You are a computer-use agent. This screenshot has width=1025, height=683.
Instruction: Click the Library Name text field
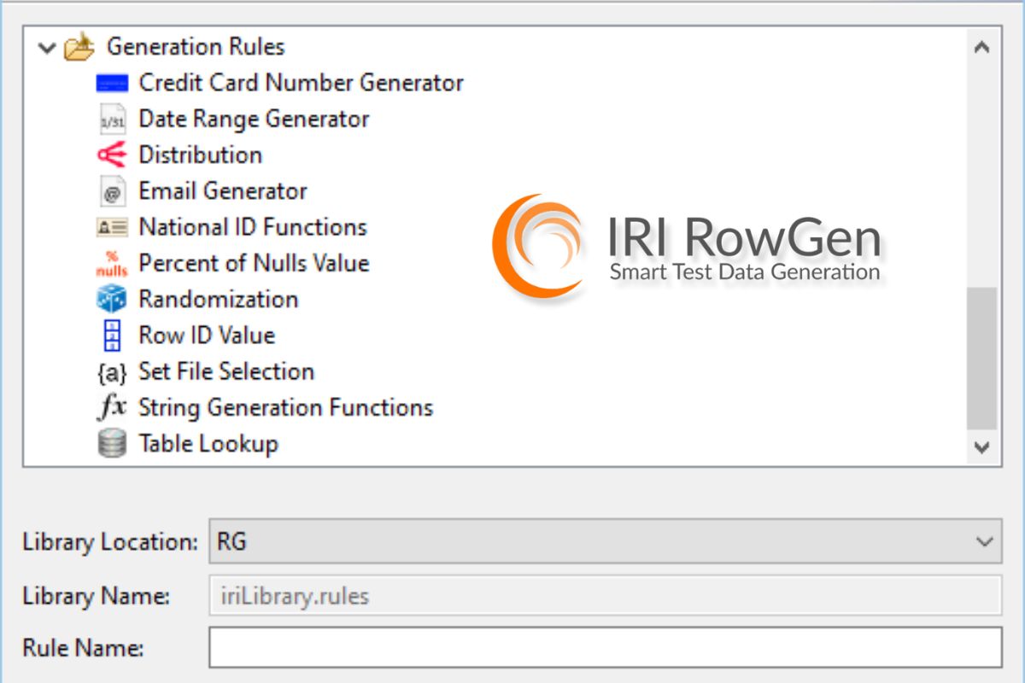(605, 595)
